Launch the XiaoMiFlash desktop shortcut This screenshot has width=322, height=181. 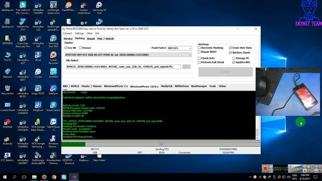point(68,7)
